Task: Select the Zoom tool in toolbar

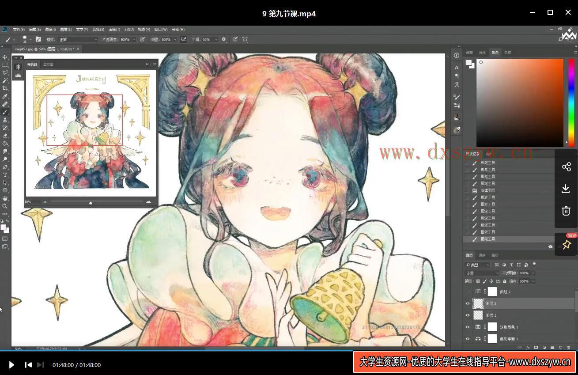Action: pyautogui.click(x=5, y=206)
